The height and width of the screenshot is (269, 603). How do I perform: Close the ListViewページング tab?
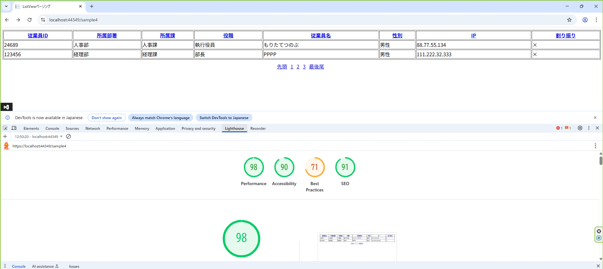(x=80, y=6)
